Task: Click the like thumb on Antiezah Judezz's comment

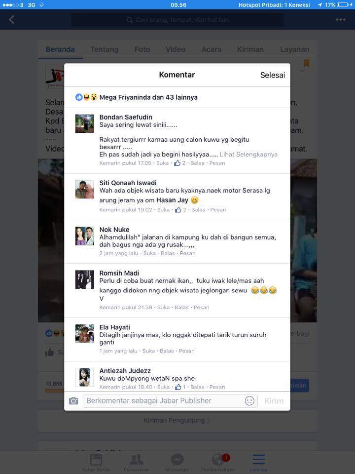Action: (178, 387)
